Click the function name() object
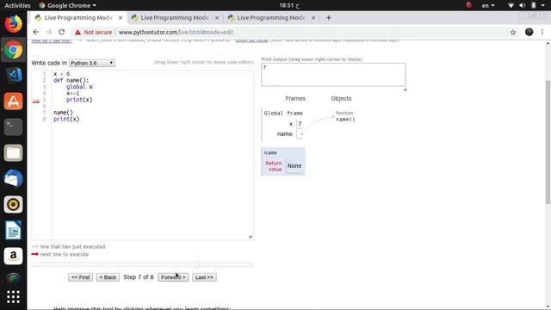 [x=345, y=119]
